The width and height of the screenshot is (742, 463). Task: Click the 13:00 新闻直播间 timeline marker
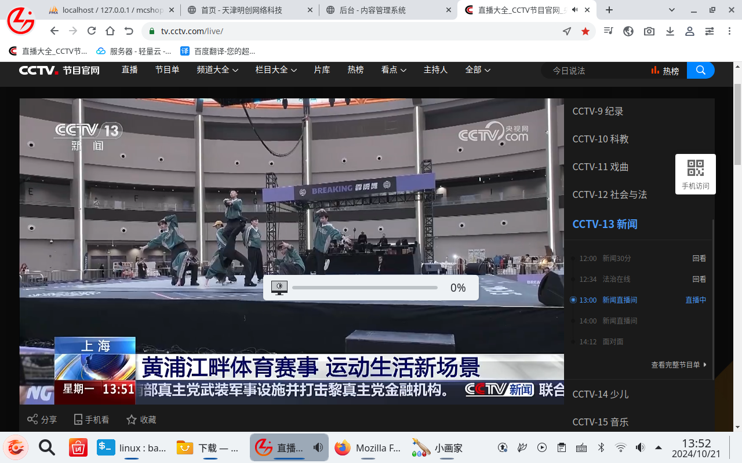(x=573, y=300)
